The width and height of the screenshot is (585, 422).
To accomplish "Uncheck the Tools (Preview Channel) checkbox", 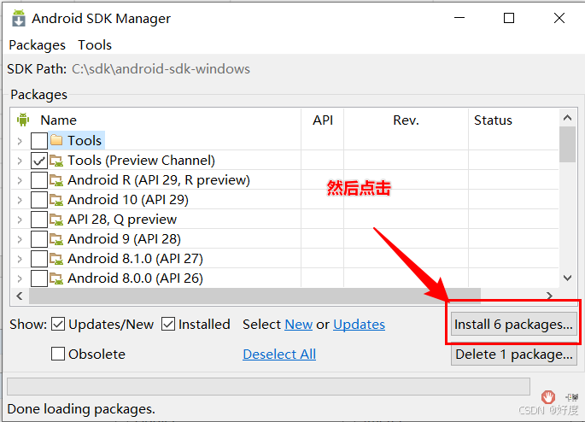I will (x=39, y=161).
